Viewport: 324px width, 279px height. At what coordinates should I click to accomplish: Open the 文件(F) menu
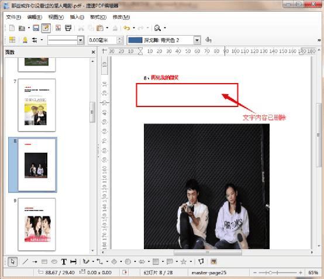[13, 17]
